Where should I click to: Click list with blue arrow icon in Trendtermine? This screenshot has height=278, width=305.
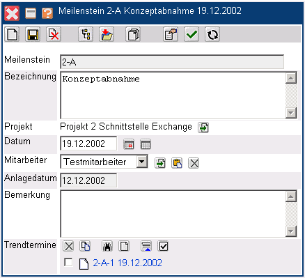(x=146, y=246)
